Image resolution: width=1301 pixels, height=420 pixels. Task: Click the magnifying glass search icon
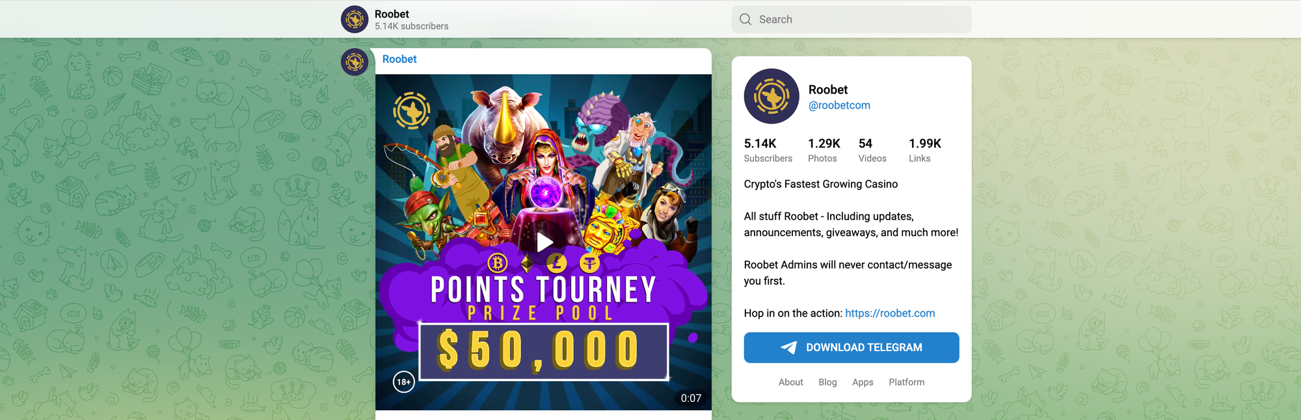(x=745, y=20)
